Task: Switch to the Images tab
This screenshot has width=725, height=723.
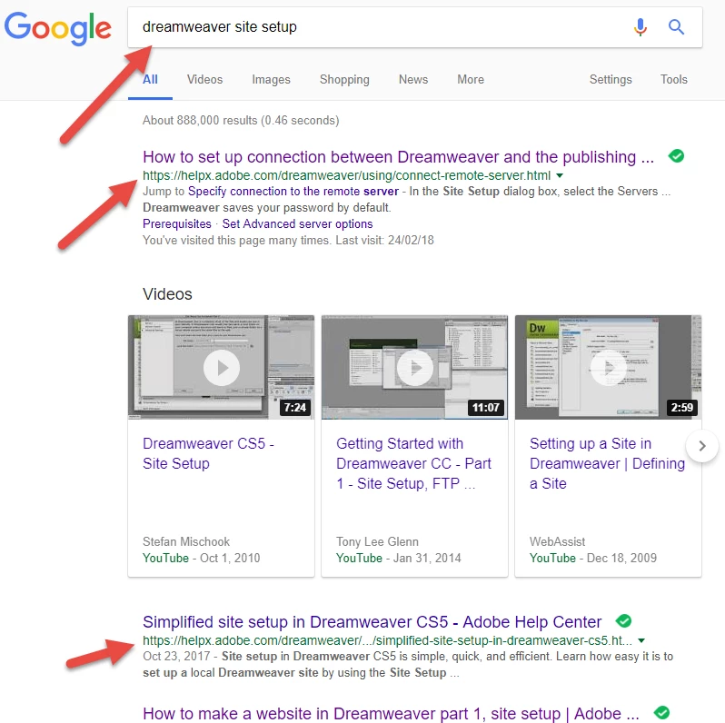Action: (271, 80)
